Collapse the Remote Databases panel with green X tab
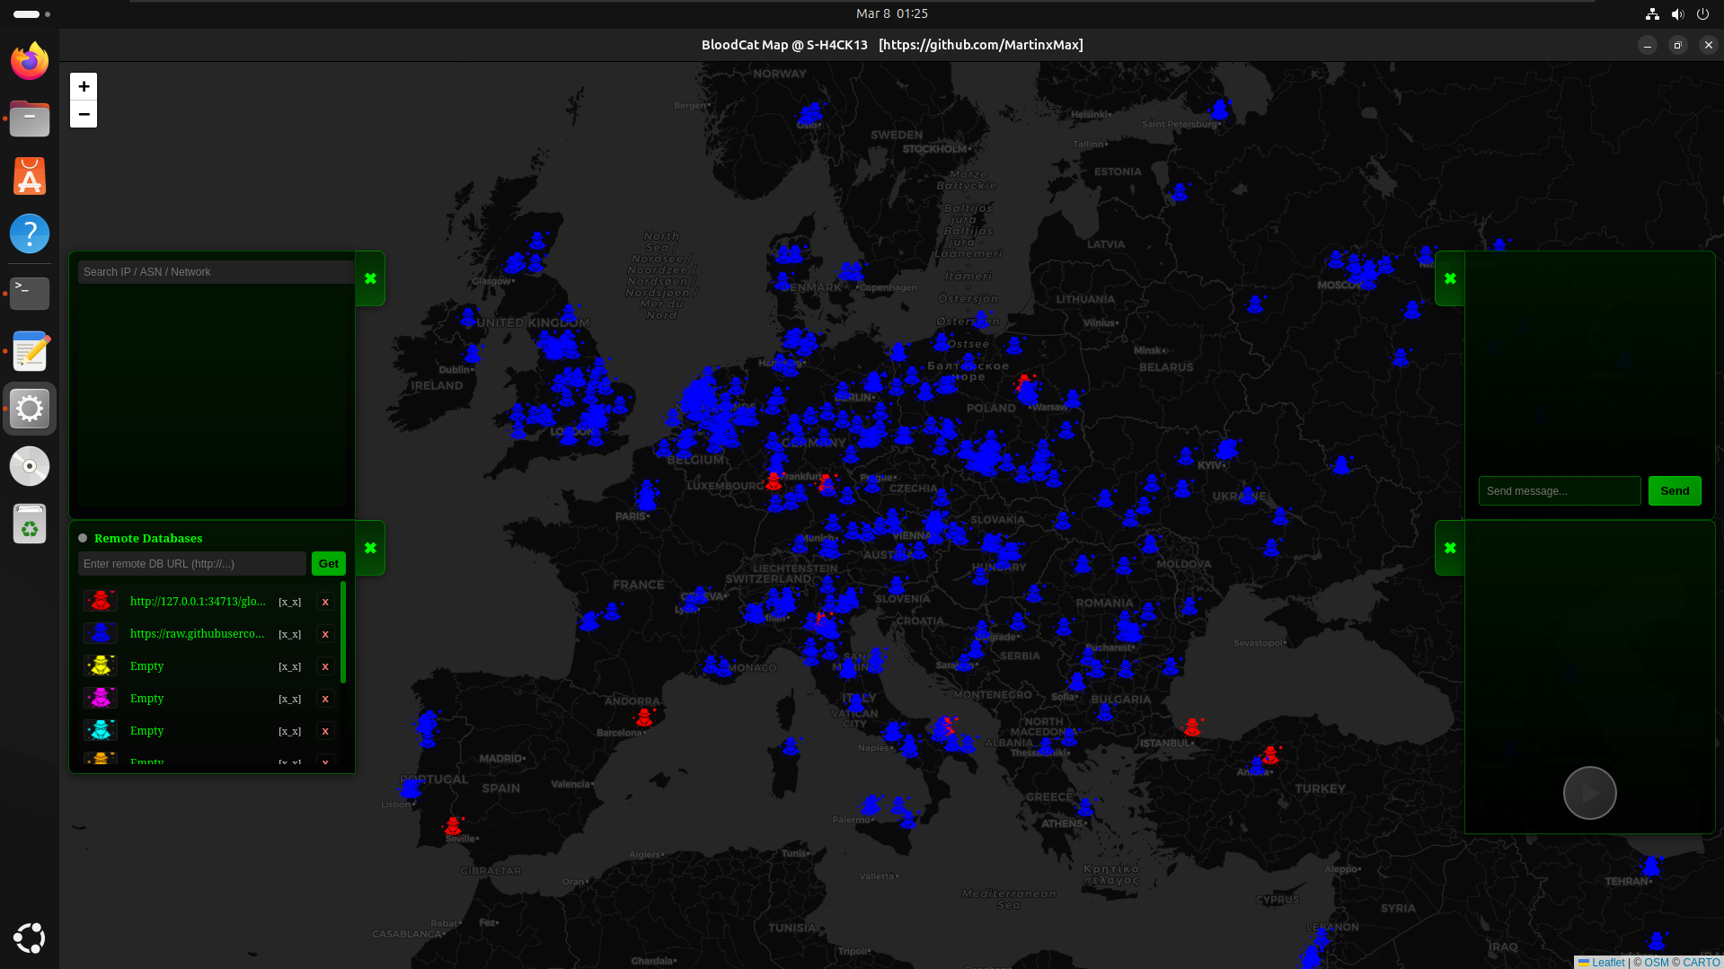Image resolution: width=1724 pixels, height=969 pixels. pos(370,548)
